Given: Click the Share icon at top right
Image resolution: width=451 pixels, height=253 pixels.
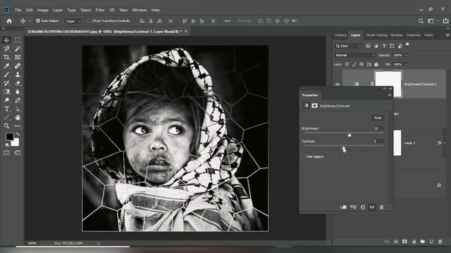Looking at the screenshot, I should click(x=445, y=21).
